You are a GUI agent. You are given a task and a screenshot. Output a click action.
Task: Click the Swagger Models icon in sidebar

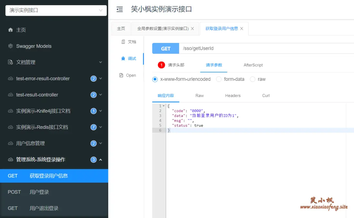pyautogui.click(x=10, y=46)
